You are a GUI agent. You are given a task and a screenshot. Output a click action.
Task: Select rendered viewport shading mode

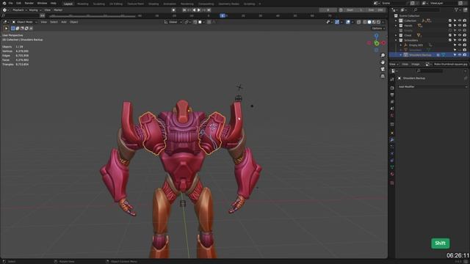(x=378, y=22)
